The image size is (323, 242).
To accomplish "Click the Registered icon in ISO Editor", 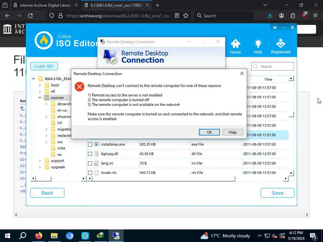I will click(x=280, y=47).
